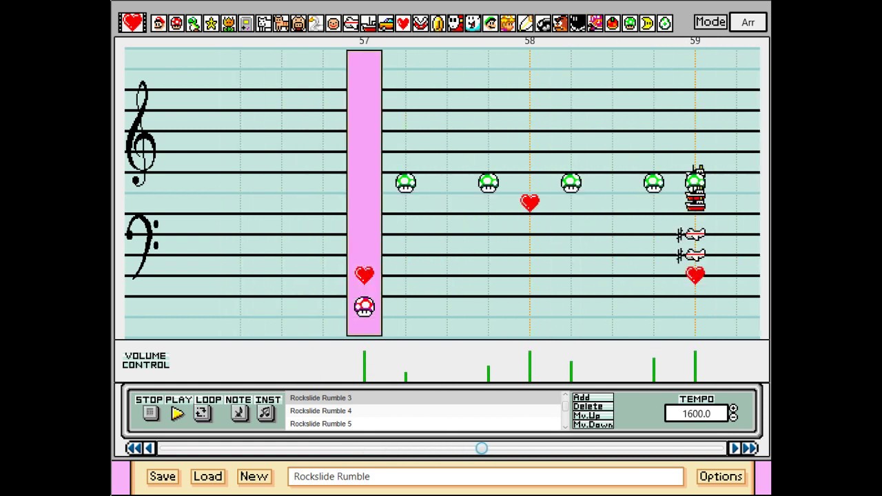Pick the baby face instrument icon
882x496 pixels.
[334, 23]
